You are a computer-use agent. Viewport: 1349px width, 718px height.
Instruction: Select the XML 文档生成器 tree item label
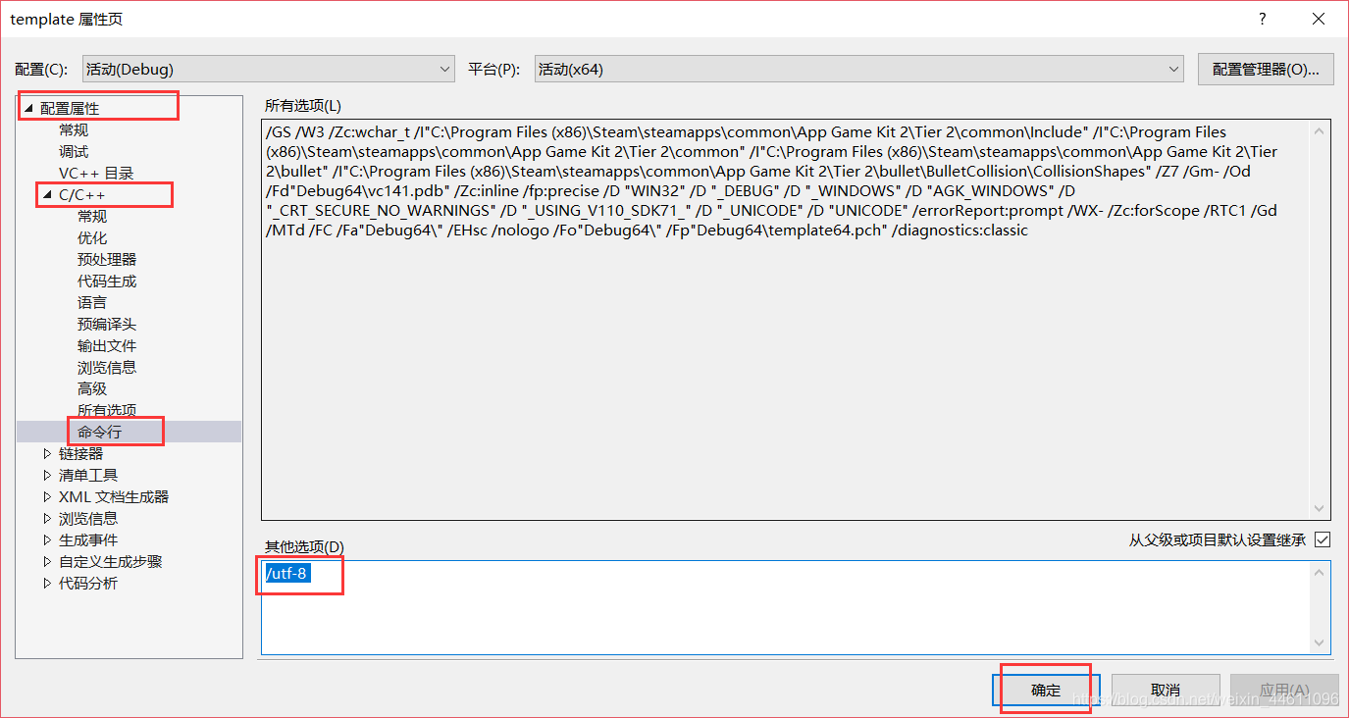click(x=114, y=497)
